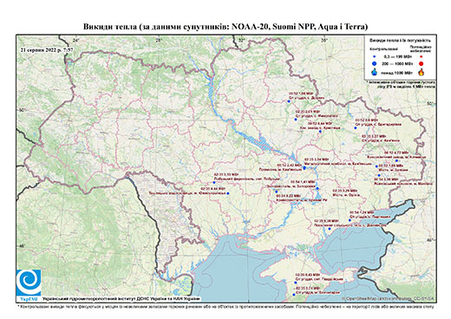This screenshot has height=319, width=451.
Task: Click the УкрГМІ swirl logo
Action: click(x=29, y=283)
